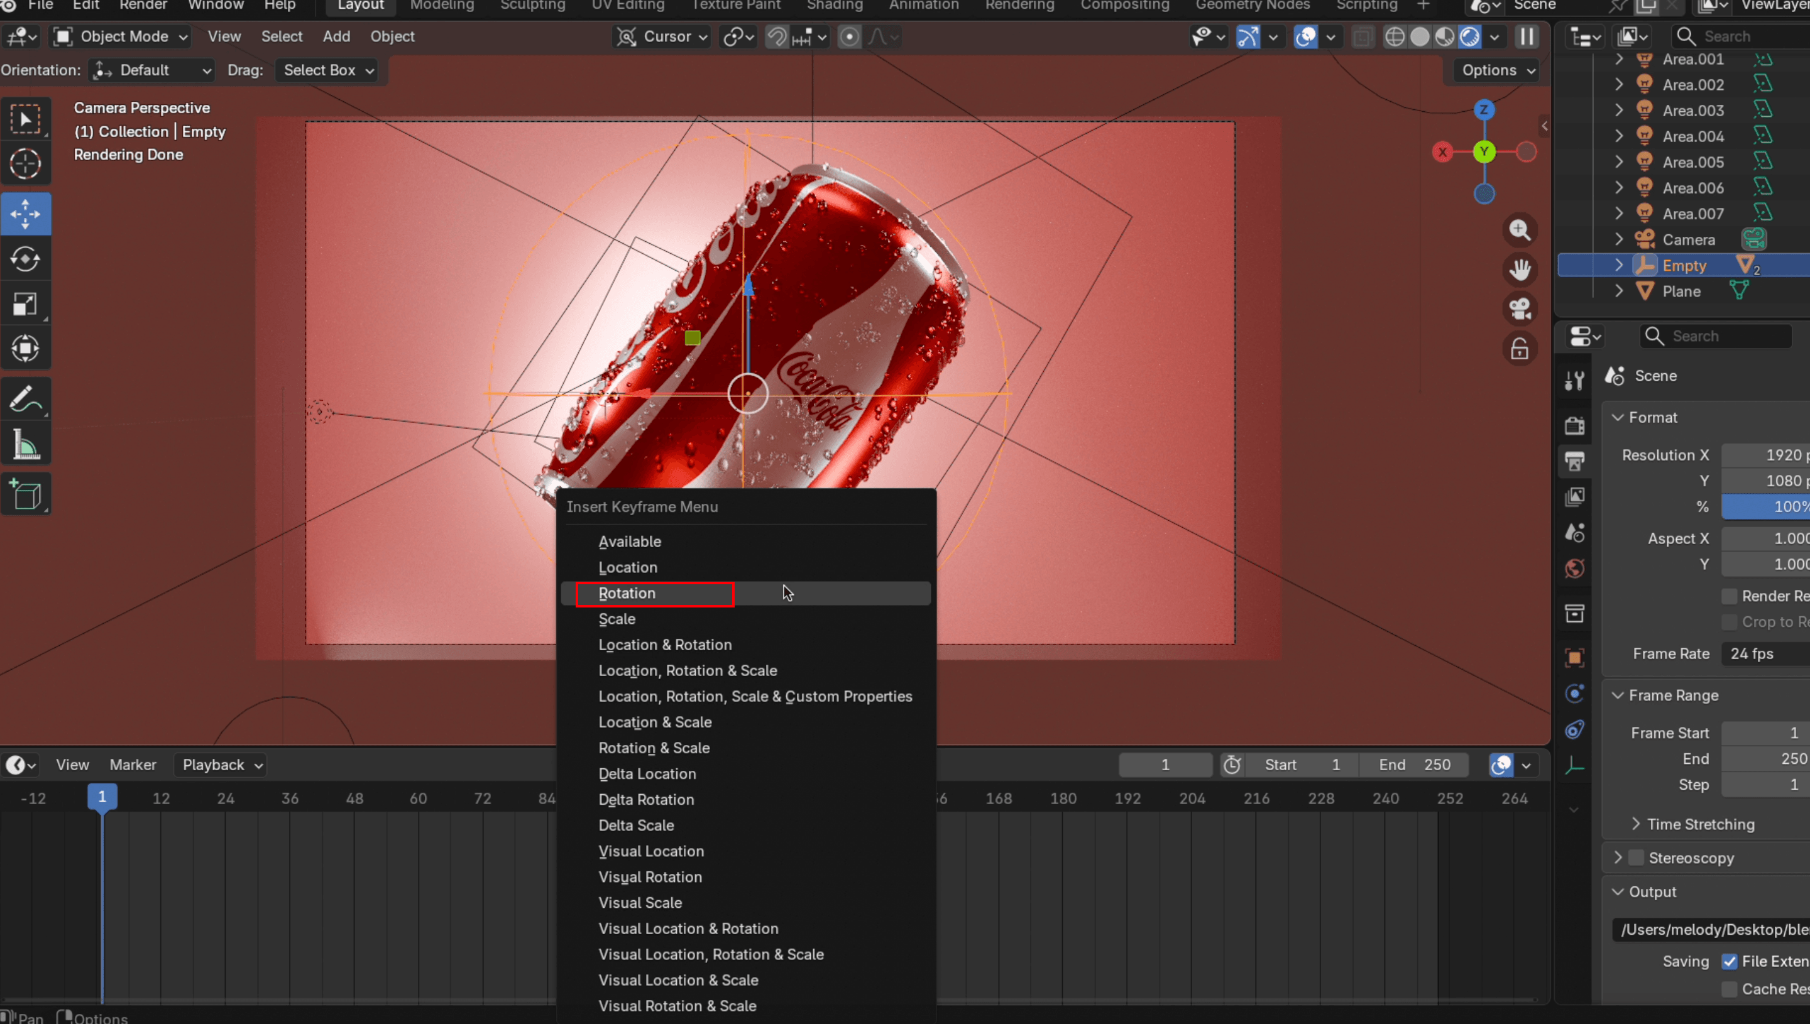
Task: Open the timeline View menu
Action: pos(72,765)
